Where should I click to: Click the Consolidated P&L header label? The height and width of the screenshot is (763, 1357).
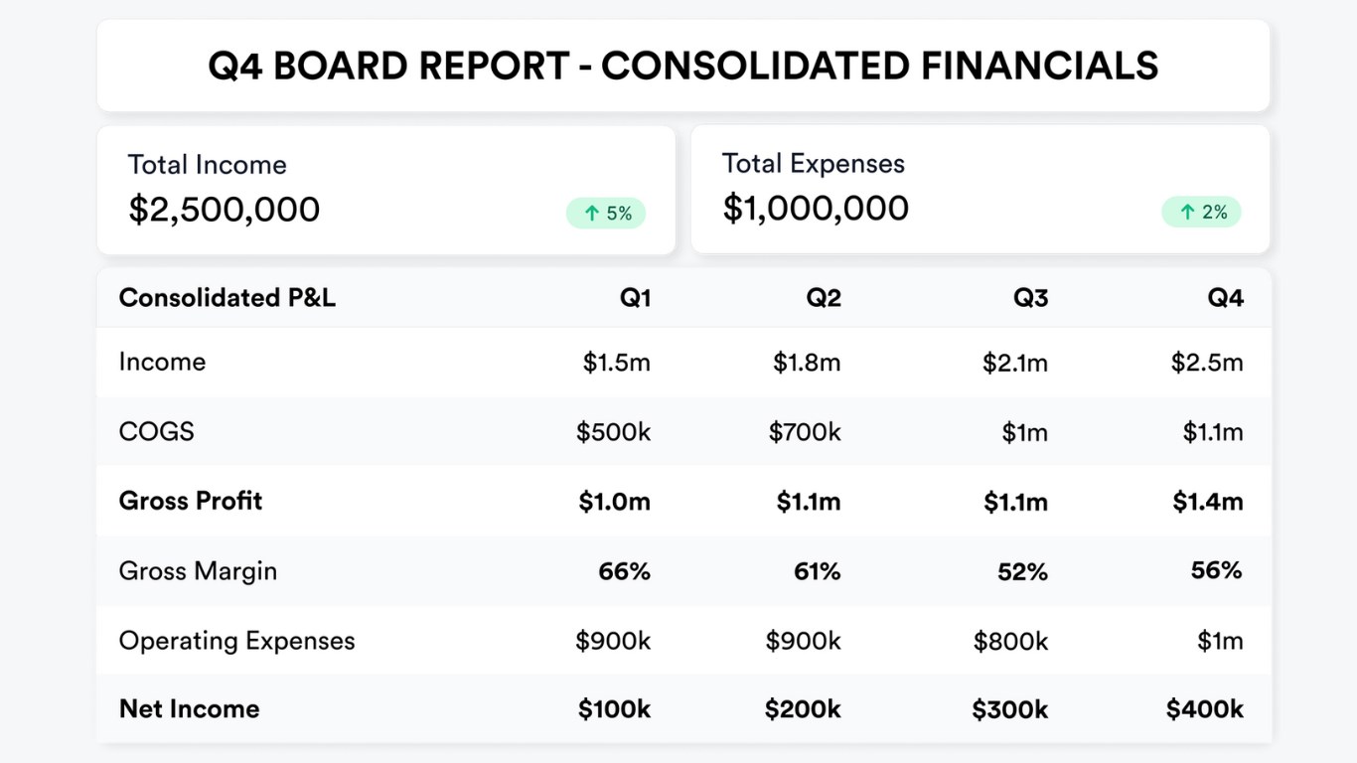click(x=227, y=298)
